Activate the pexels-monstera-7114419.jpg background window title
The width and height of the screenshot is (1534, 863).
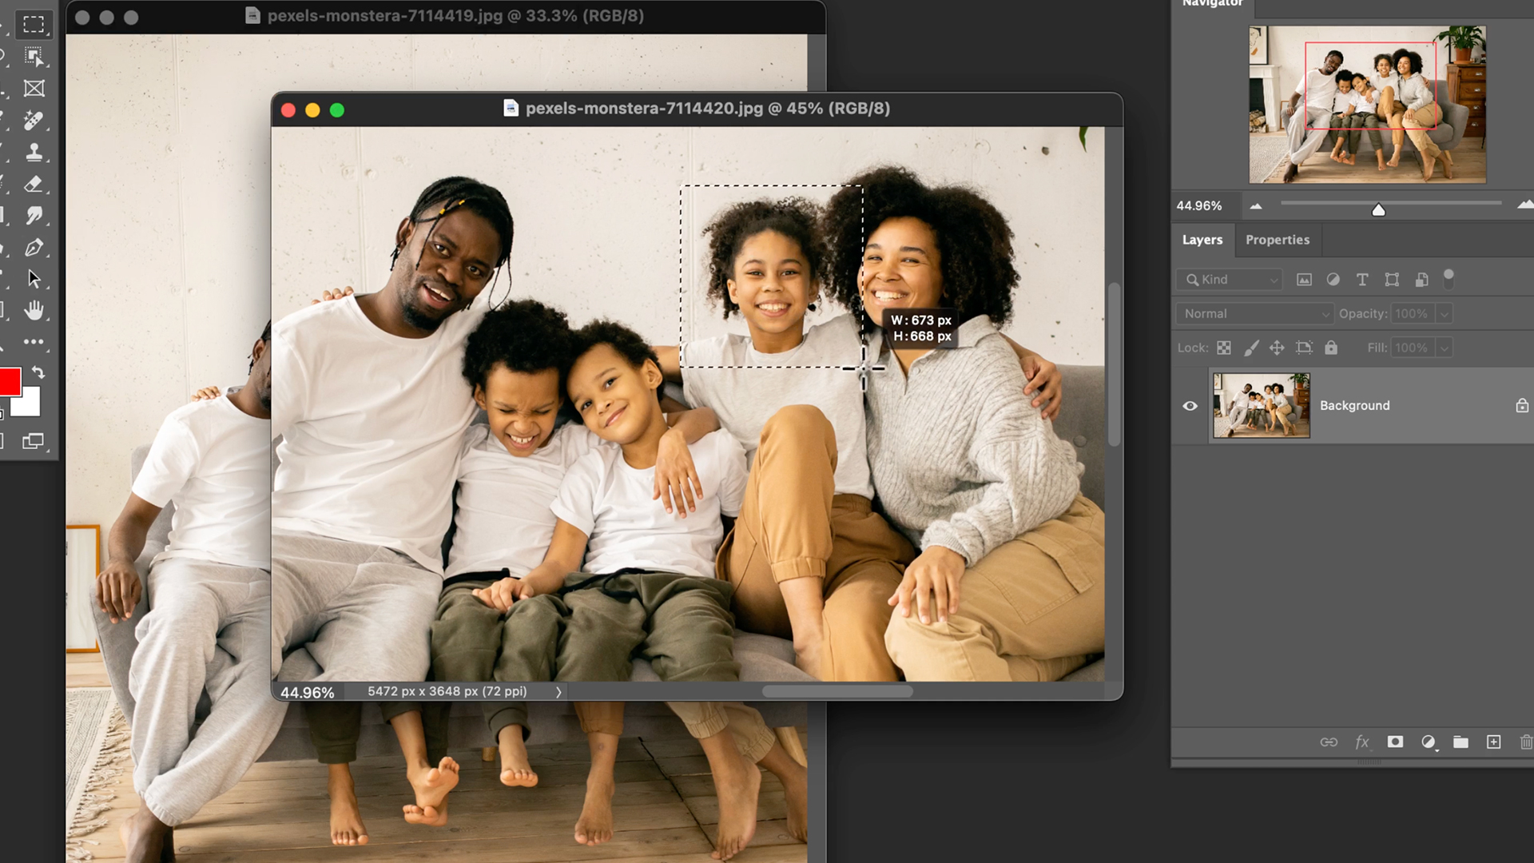pyautogui.click(x=455, y=16)
